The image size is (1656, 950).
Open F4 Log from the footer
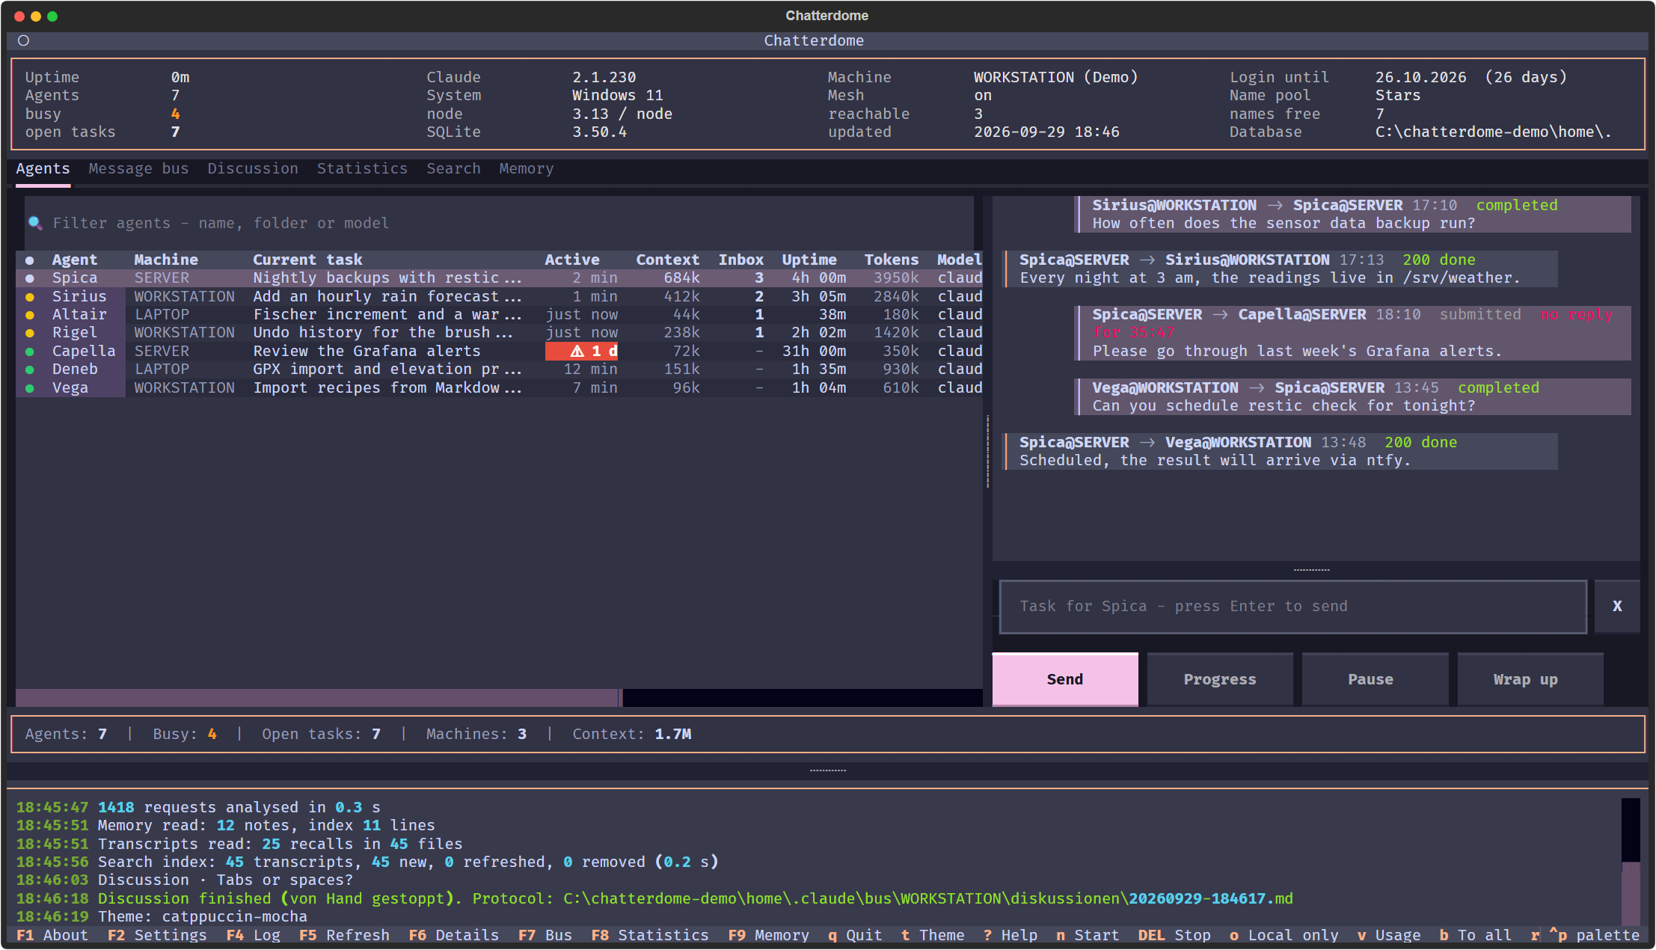point(253,935)
